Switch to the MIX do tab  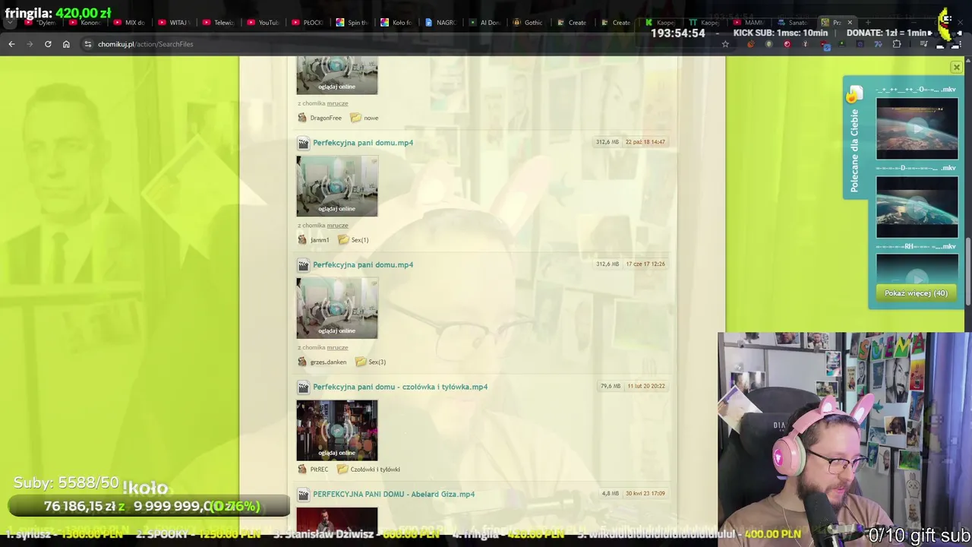[x=129, y=23]
